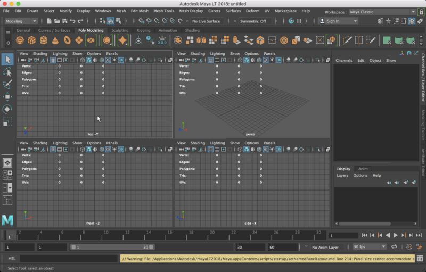
Task: Open the Channels menu in Channel Box
Action: (343, 60)
